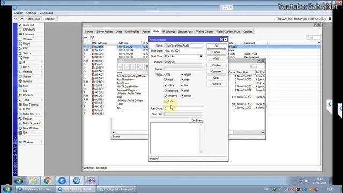
Task: Open Hotspot column selector dropdown
Action: 319,43
